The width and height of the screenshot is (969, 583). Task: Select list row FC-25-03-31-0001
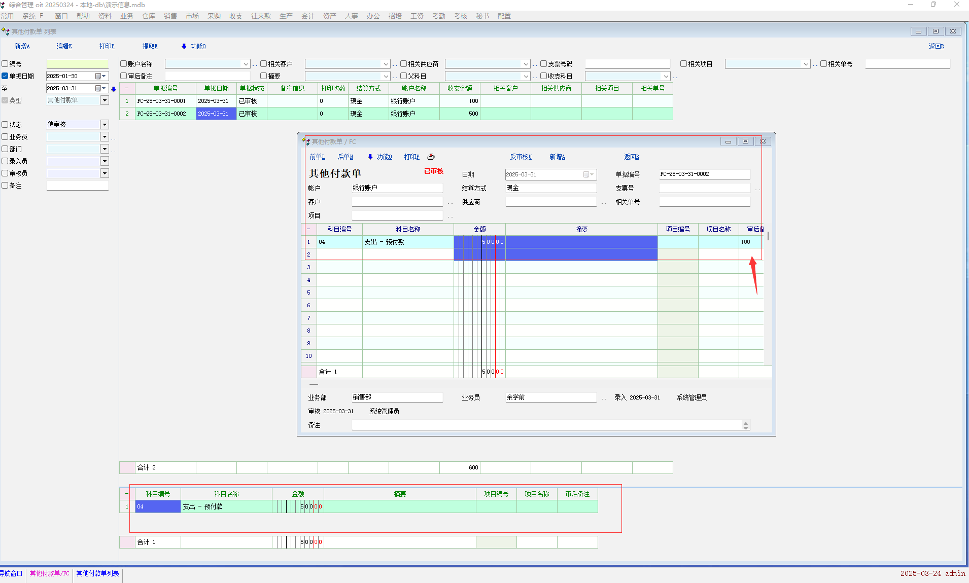click(x=161, y=101)
